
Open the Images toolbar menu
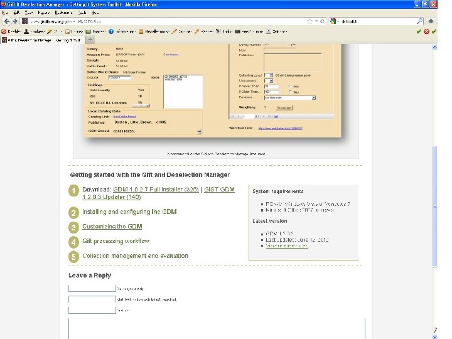click(95, 31)
